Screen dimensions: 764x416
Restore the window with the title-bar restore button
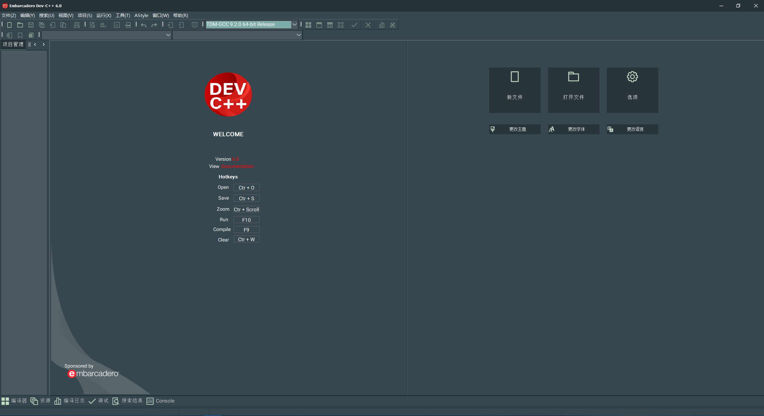738,6
